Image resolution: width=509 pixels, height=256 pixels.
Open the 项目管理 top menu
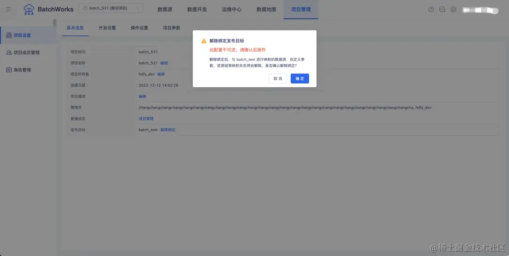pyautogui.click(x=301, y=9)
